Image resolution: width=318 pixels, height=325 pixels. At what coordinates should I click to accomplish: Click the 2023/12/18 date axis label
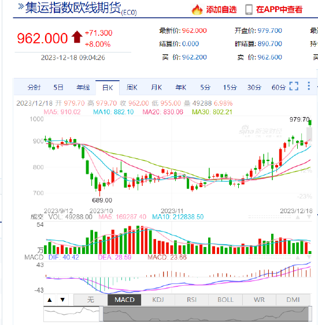coord(296,211)
